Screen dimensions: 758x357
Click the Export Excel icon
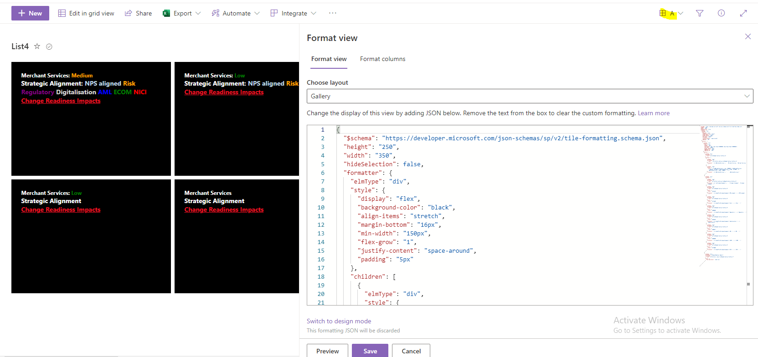[x=166, y=13]
